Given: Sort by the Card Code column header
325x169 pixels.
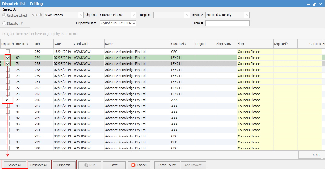Looking at the screenshot, I should [x=88, y=44].
